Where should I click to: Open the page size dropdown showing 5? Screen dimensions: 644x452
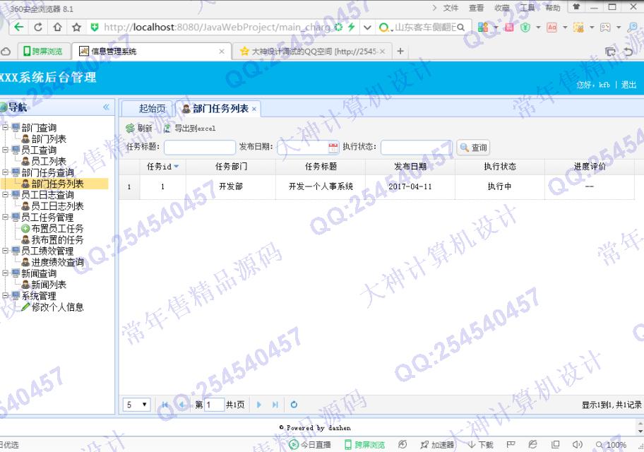coord(137,405)
